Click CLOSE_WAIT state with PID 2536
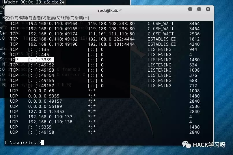Image resolution: width=233 pixels, height=155 pixels. click(161, 34)
